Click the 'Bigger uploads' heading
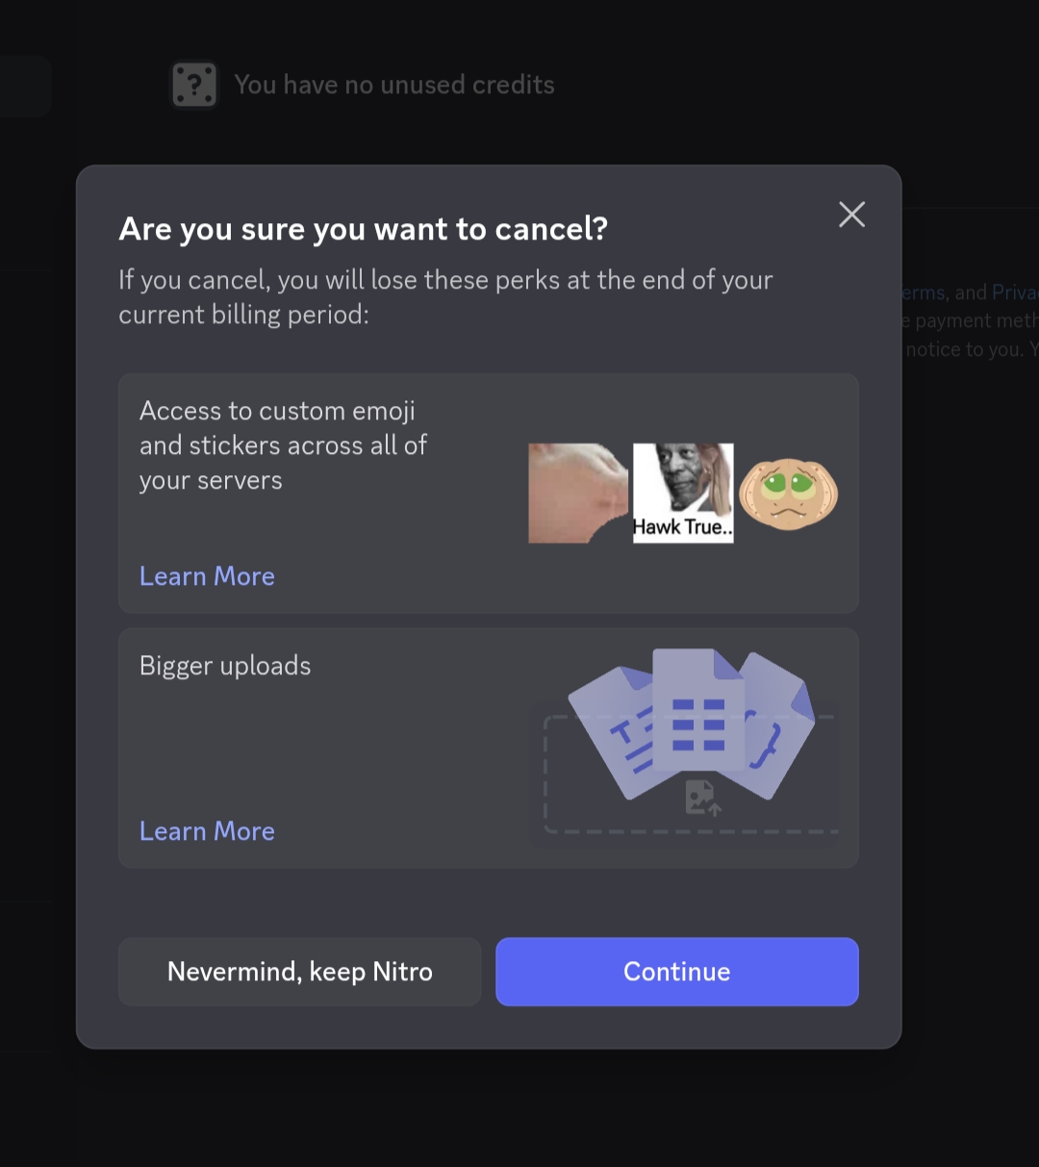 pyautogui.click(x=225, y=666)
